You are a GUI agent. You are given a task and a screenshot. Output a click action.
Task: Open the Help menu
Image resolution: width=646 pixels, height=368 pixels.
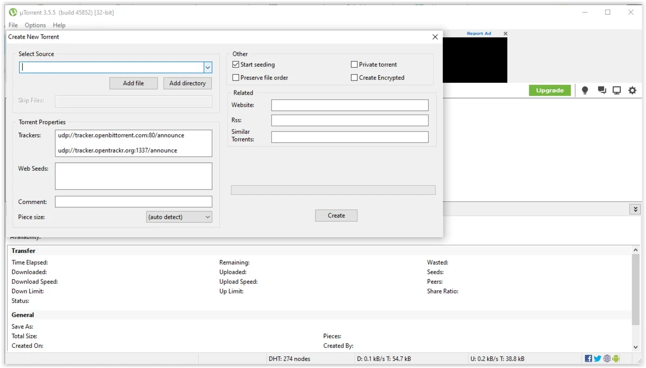(59, 25)
